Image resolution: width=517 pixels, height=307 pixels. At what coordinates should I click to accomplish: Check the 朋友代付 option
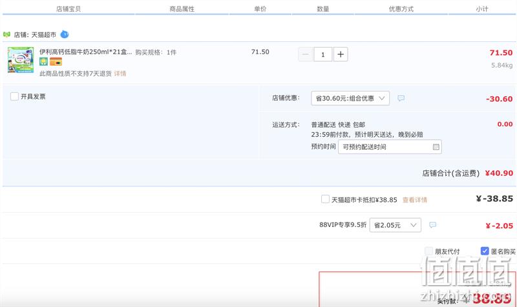point(428,251)
